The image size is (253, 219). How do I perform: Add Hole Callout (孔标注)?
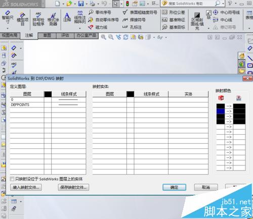(x=132, y=27)
